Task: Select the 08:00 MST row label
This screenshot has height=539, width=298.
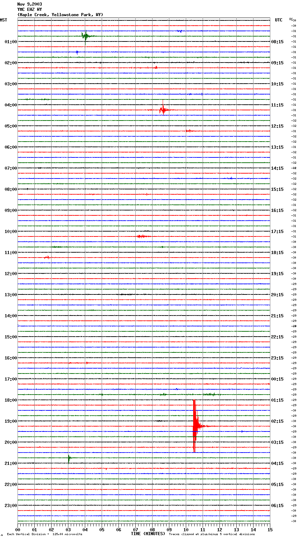Action: [11, 189]
